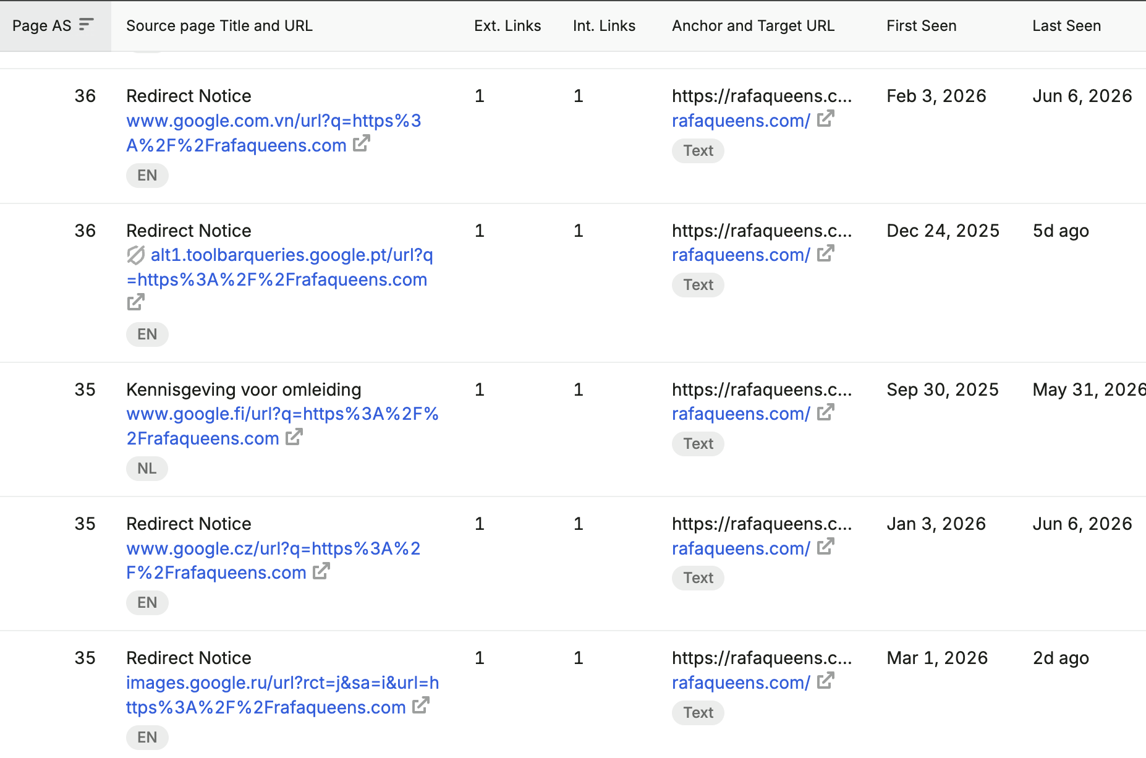The width and height of the screenshot is (1146, 758).
Task: Click Source page Title and URL header
Action: [x=219, y=25]
